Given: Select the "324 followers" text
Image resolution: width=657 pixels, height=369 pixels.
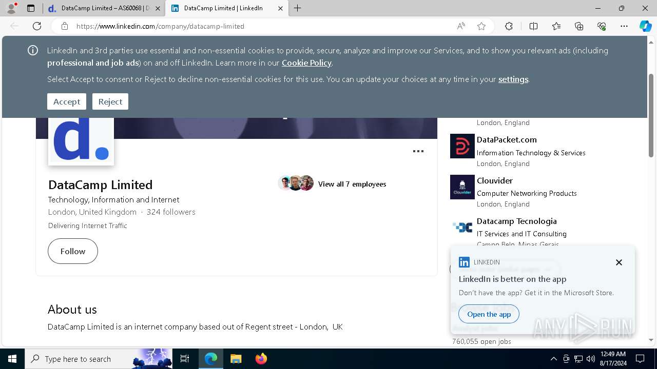Looking at the screenshot, I should tap(171, 212).
